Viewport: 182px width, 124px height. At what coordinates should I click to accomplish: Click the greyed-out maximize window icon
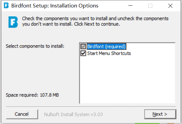tap(150, 6)
